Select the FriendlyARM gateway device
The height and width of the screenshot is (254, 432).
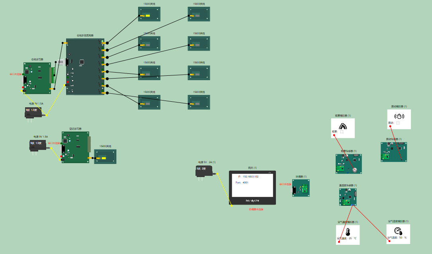click(x=252, y=187)
